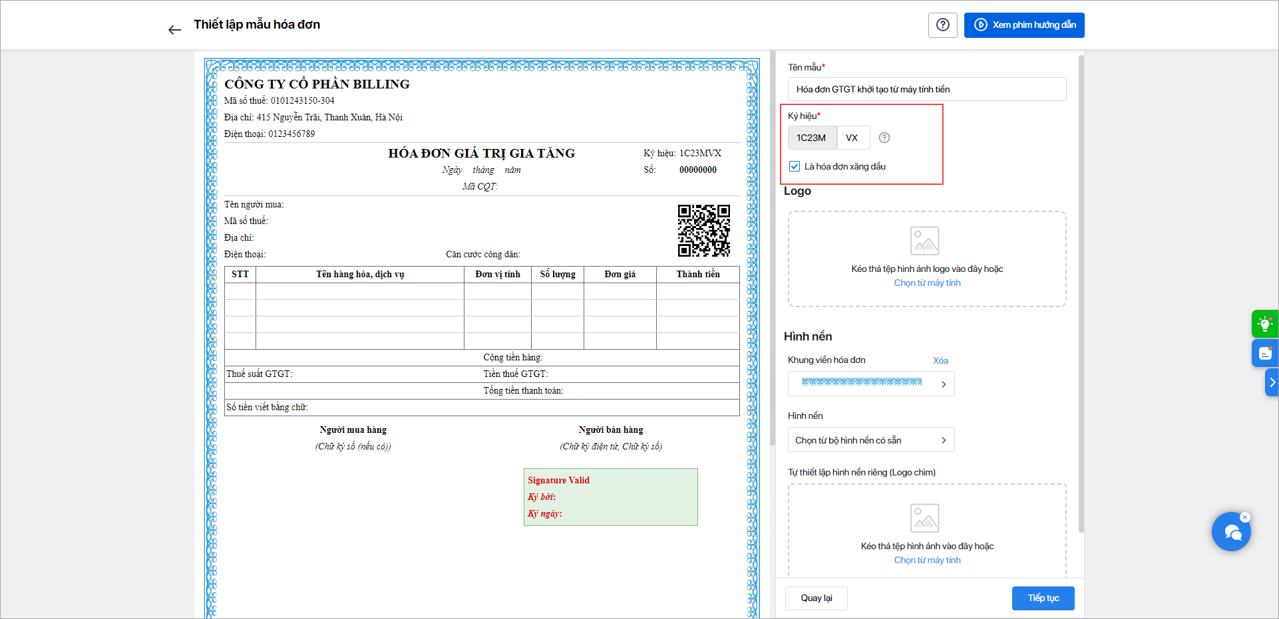Open the help question mark button
The height and width of the screenshot is (619, 1279).
tap(942, 25)
